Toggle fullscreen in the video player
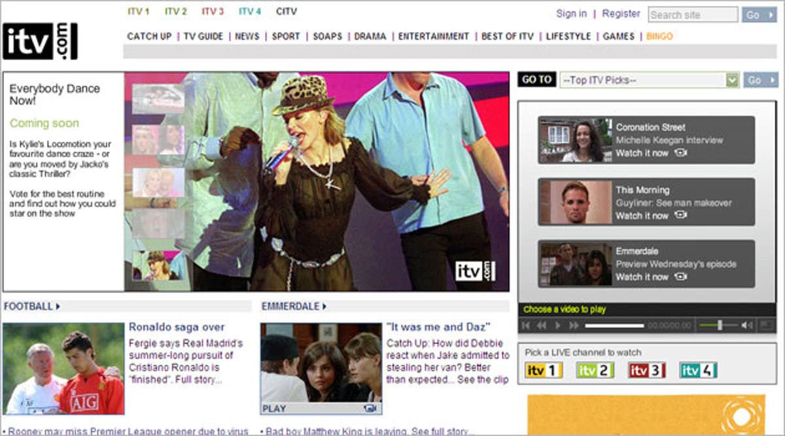The width and height of the screenshot is (785, 436). point(765,325)
